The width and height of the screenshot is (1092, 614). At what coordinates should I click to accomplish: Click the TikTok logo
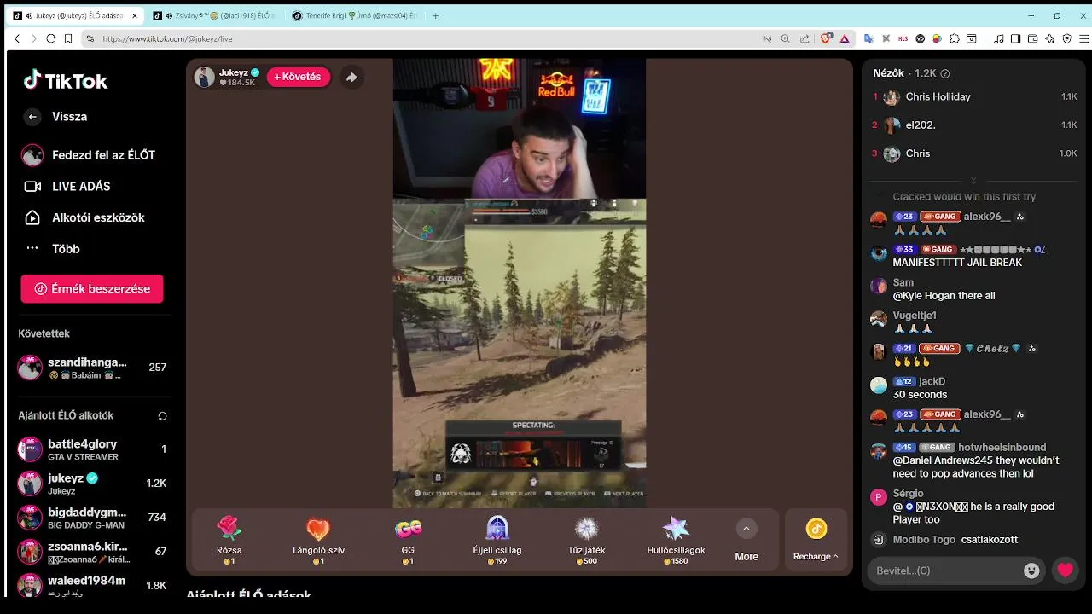pos(66,81)
